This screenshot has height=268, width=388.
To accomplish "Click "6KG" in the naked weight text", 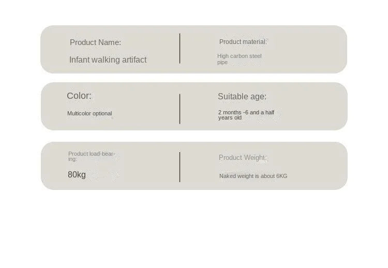I will click(x=281, y=176).
